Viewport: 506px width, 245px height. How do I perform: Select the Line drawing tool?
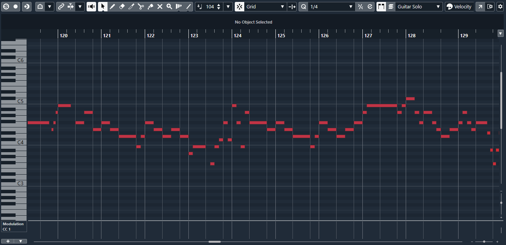click(188, 7)
